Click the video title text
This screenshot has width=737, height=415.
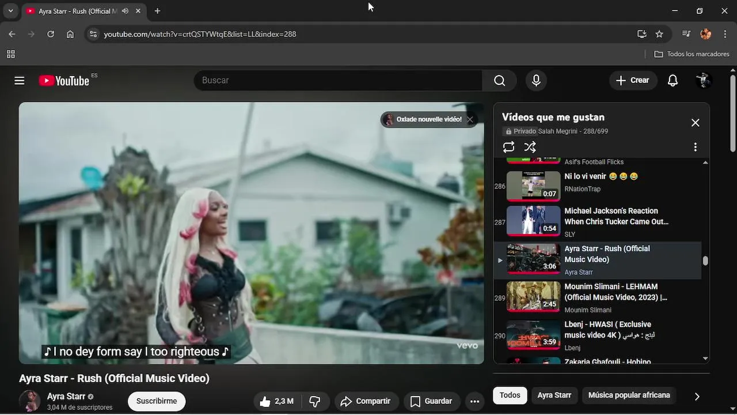(114, 379)
